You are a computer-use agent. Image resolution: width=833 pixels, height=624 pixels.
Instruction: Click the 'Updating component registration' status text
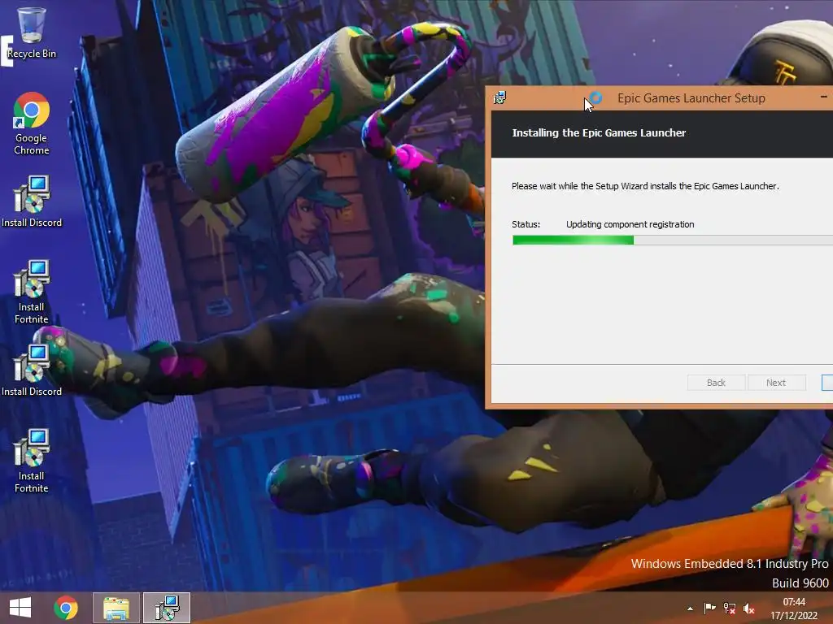630,224
